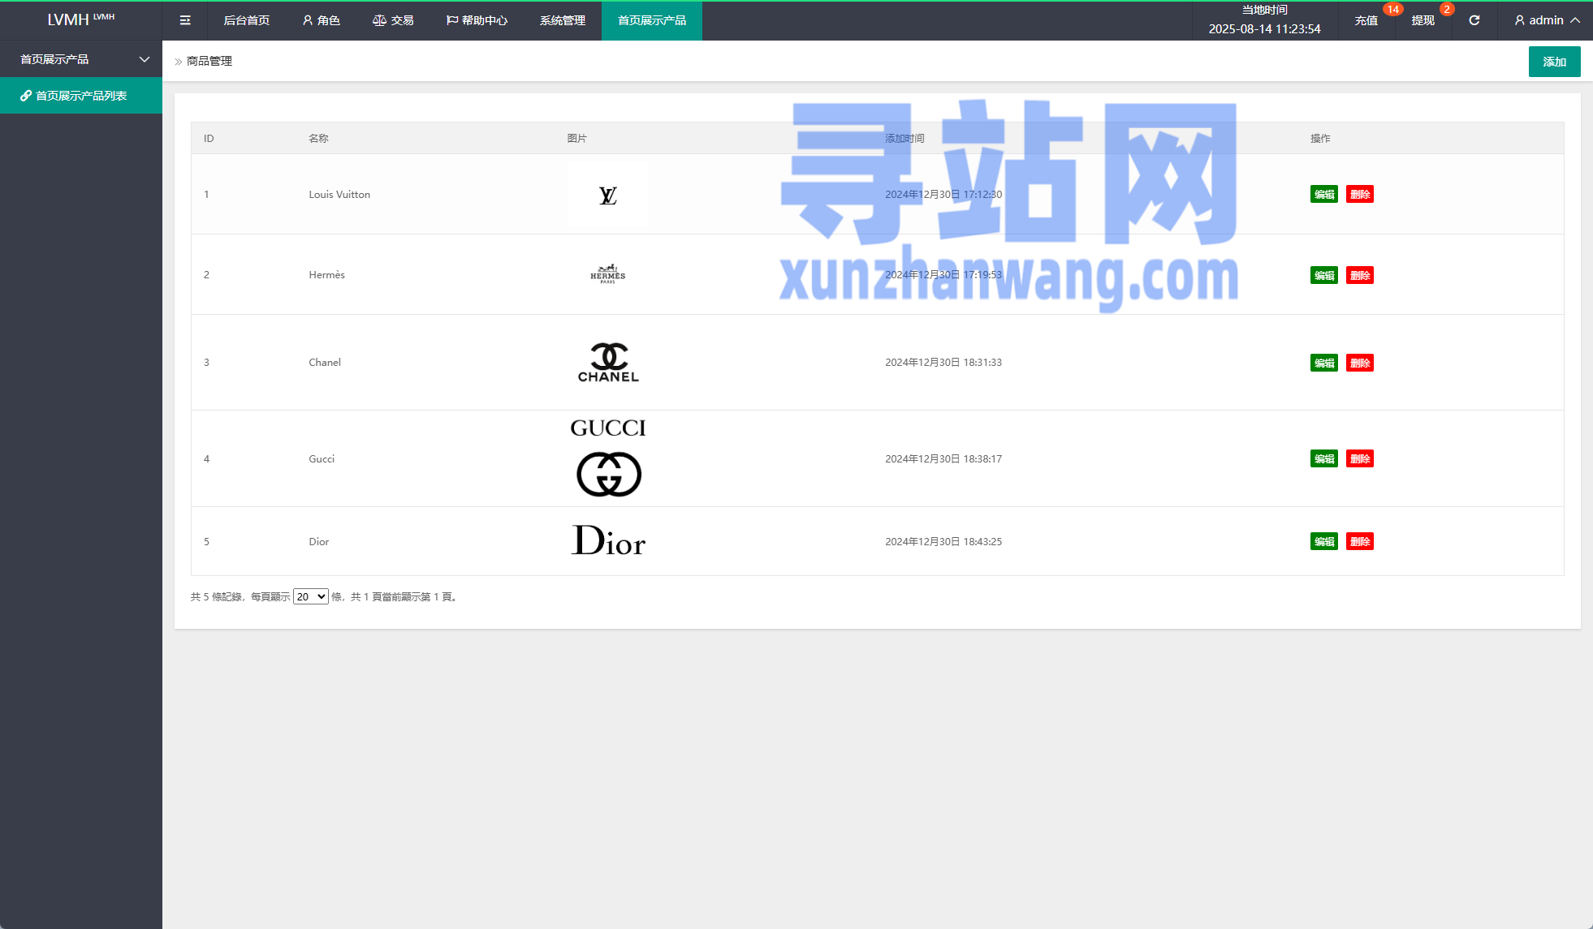This screenshot has width=1593, height=929.
Task: Delete the Chanel row
Action: pyautogui.click(x=1360, y=363)
